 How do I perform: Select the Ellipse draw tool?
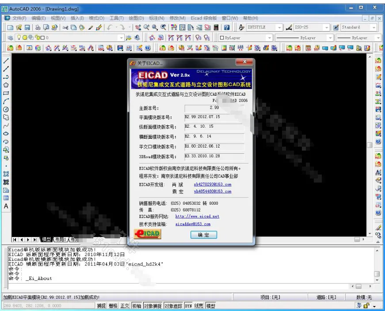[6, 134]
